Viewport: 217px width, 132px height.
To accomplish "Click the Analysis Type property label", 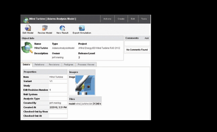I will coord(32,99).
